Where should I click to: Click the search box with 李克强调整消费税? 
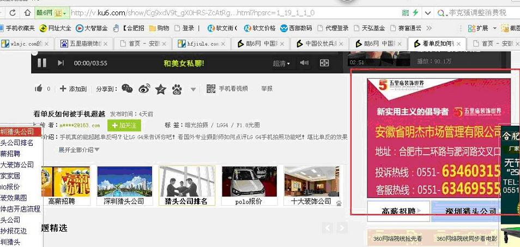(x=478, y=13)
